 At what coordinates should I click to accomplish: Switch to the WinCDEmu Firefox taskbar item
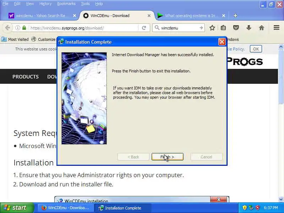[x=65, y=208]
